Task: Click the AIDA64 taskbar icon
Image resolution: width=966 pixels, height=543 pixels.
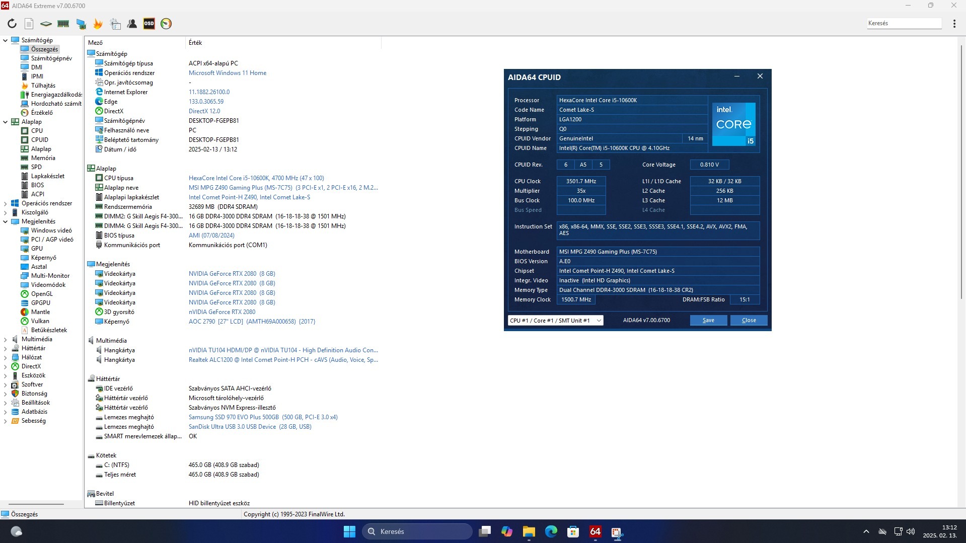Action: 595,531
